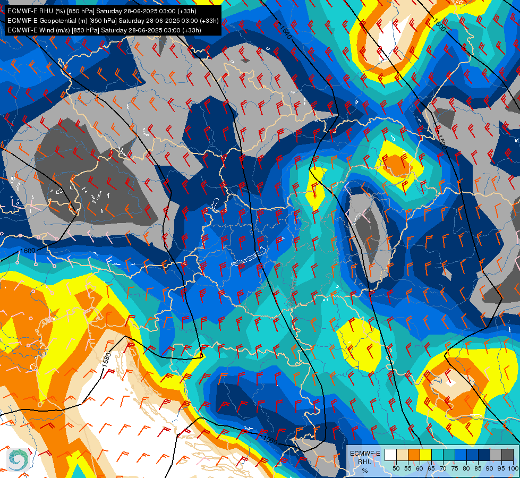520x478 pixels.
Task: Click the ECMWF-E RHU (%) title line
Action: (x=102, y=11)
